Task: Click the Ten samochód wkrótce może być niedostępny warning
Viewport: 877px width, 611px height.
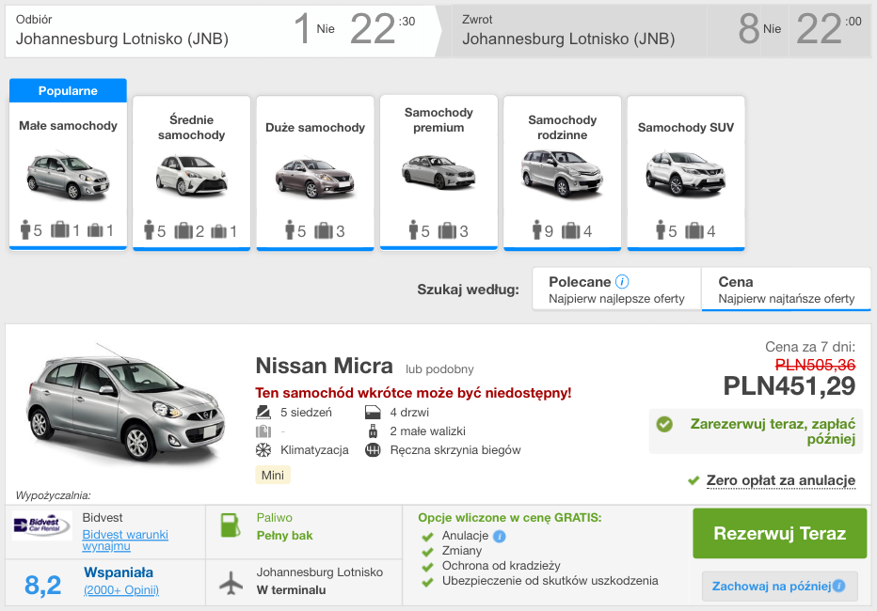Action: (x=413, y=393)
